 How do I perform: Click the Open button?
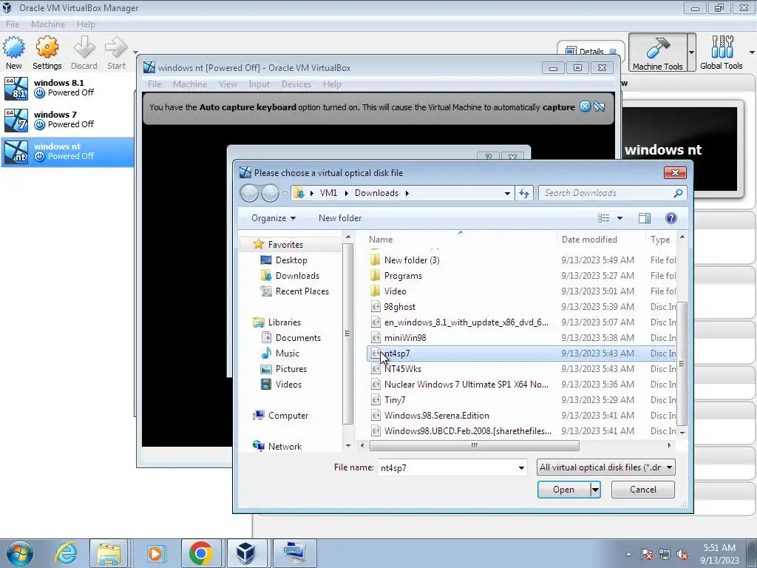pos(563,490)
